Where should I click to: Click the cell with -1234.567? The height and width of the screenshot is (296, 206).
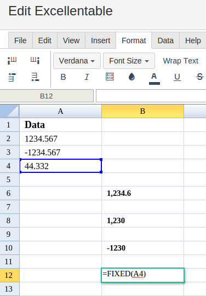click(x=60, y=152)
